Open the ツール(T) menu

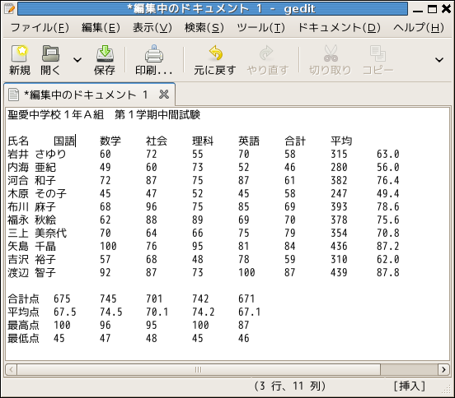tap(260, 28)
